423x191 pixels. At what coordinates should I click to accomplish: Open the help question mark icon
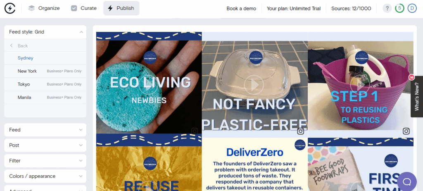pos(387,8)
